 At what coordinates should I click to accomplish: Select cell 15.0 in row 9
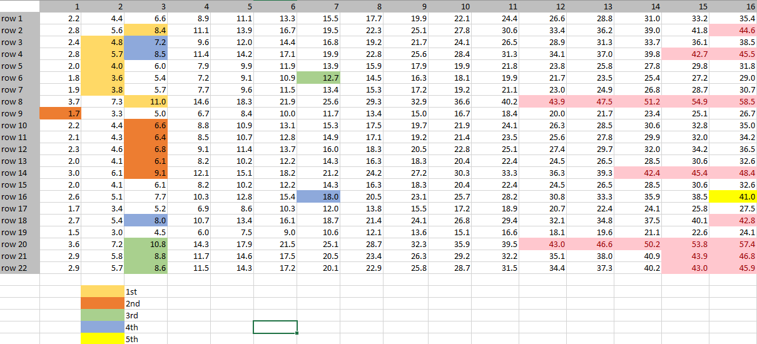pyautogui.click(x=405, y=113)
